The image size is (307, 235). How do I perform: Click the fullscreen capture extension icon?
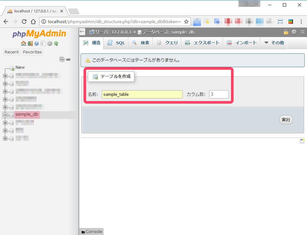[x=280, y=22]
